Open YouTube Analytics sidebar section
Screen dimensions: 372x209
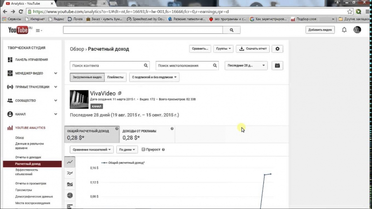(30, 128)
